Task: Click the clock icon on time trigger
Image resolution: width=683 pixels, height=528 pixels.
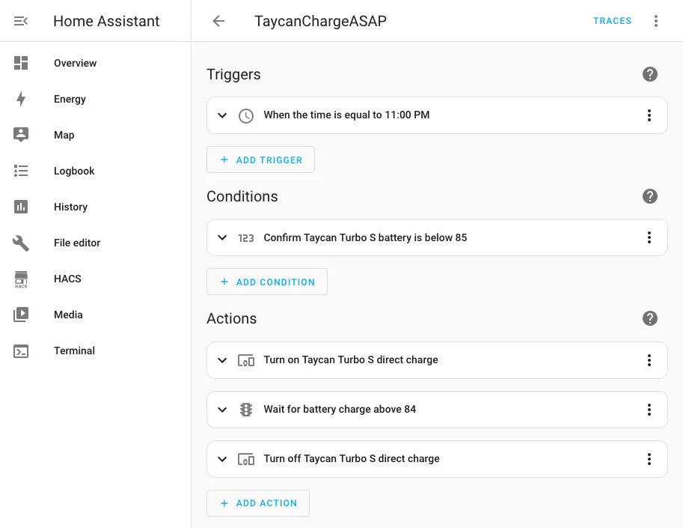Action: [246, 115]
